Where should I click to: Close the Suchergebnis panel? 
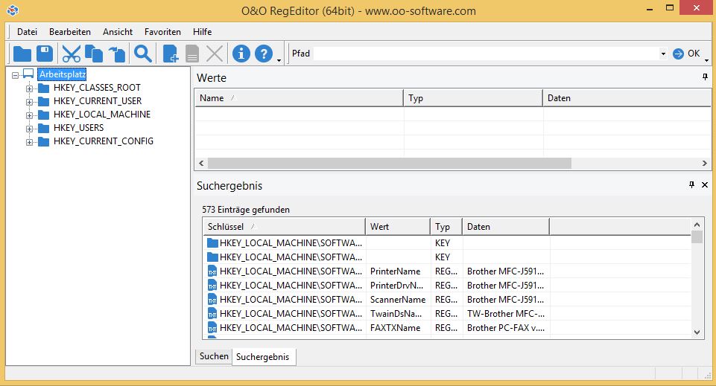(x=705, y=184)
